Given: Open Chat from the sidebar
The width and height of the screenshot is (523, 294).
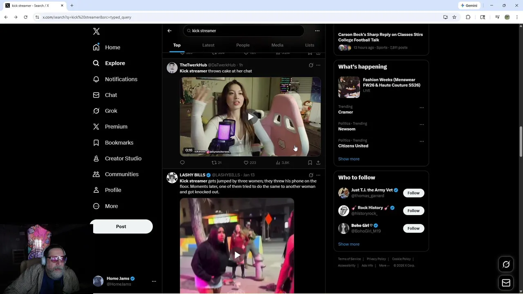Looking at the screenshot, I should [x=105, y=95].
